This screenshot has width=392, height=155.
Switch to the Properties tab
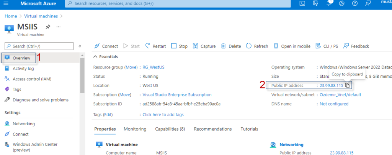105,129
